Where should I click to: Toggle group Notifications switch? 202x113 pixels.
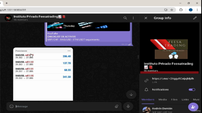192,89
